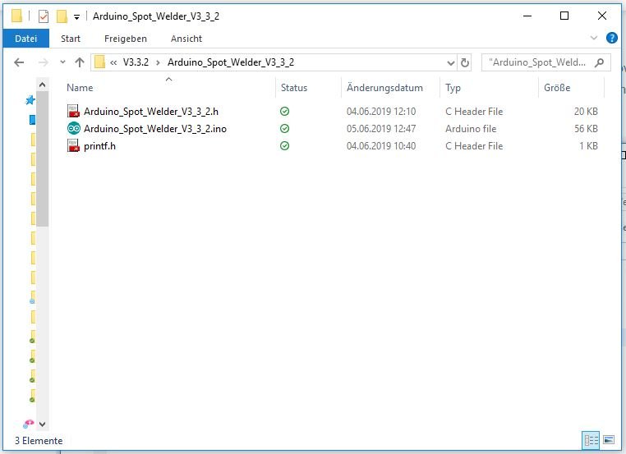Sort by the Name column header
Image resolution: width=626 pixels, height=454 pixels.
coord(80,88)
